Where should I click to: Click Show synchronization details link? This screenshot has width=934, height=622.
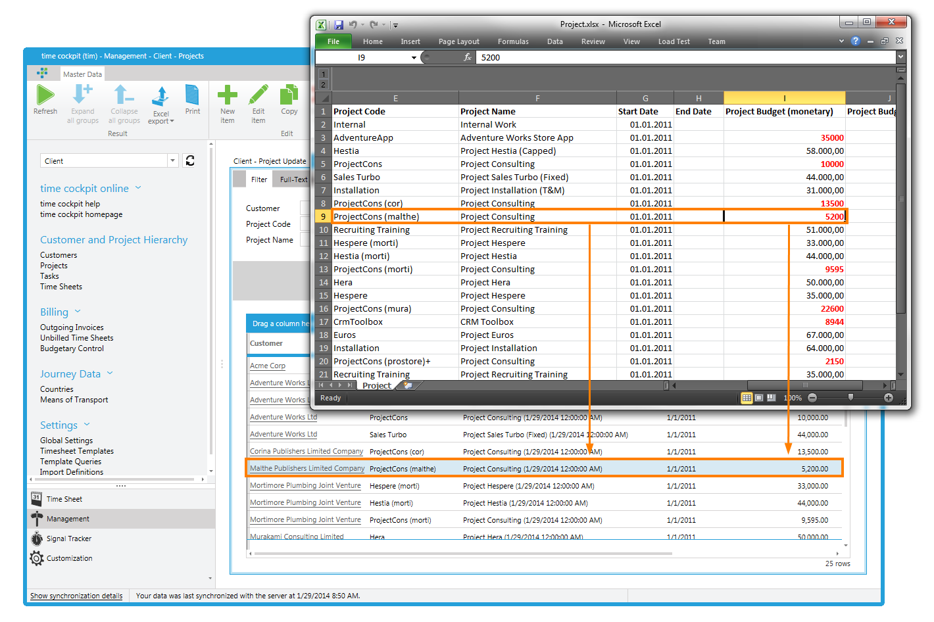pos(76,596)
